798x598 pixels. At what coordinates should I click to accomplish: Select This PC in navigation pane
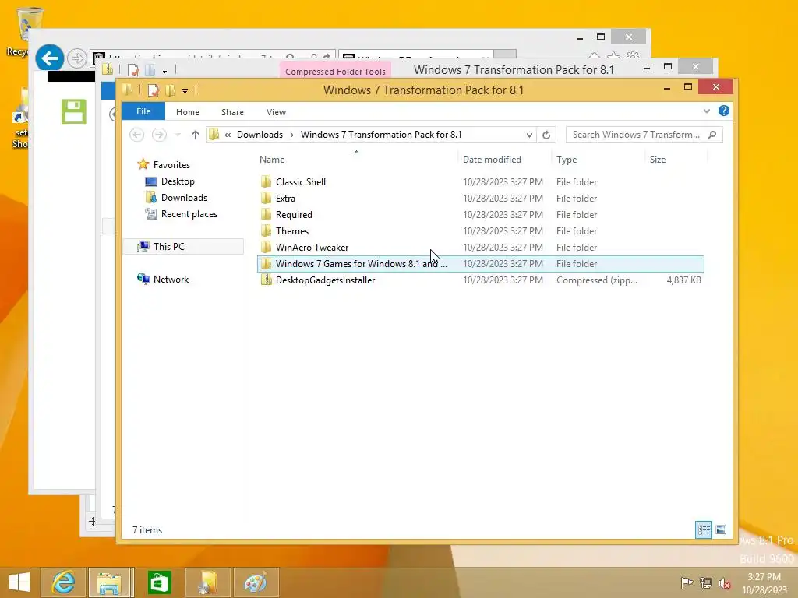click(x=168, y=247)
